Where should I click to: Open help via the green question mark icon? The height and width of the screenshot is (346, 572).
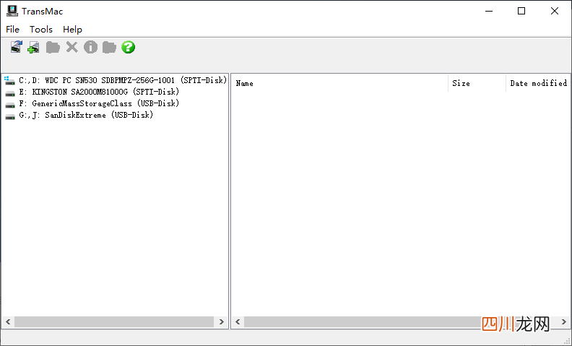pos(128,47)
